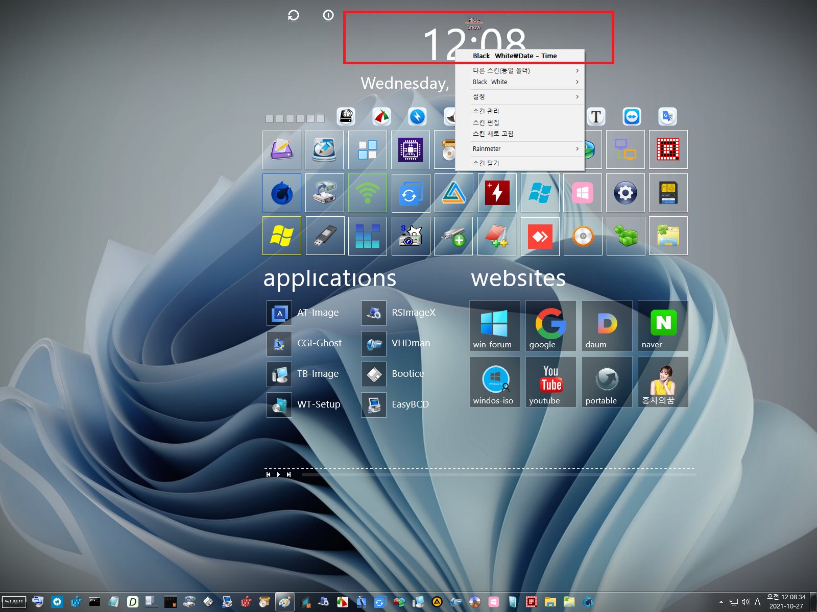Open the red lightning bolt tile
Screen dimensions: 817x612
click(x=497, y=193)
